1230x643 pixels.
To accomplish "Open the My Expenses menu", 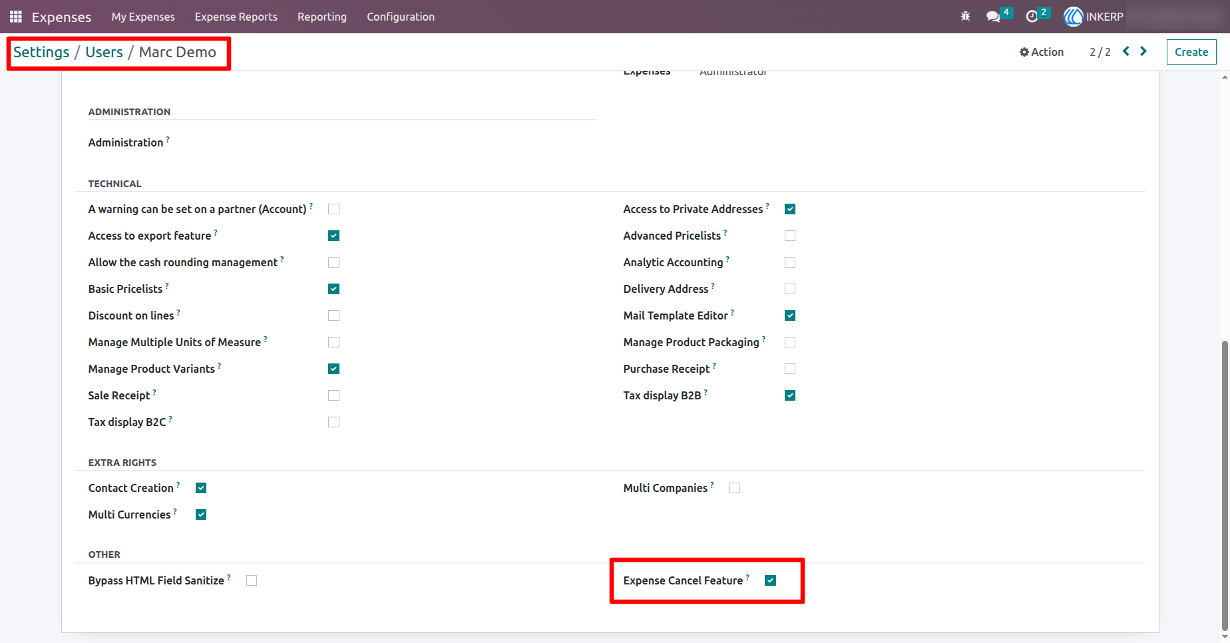I will coord(143,17).
